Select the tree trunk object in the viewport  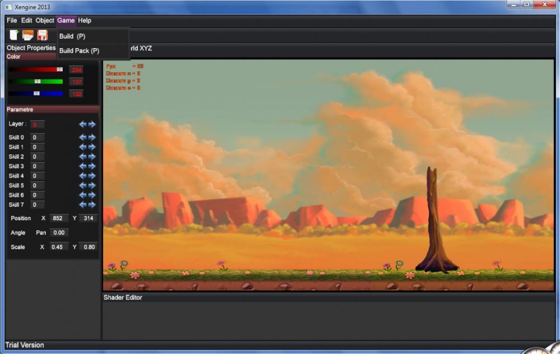click(436, 221)
